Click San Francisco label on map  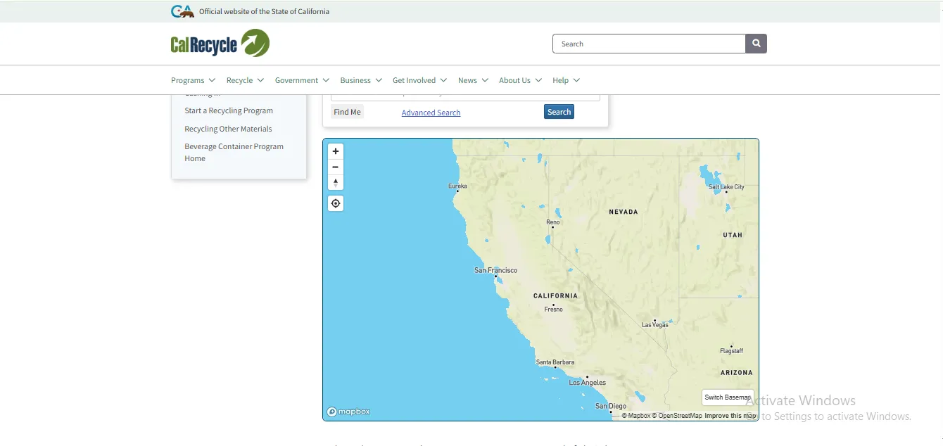click(495, 270)
